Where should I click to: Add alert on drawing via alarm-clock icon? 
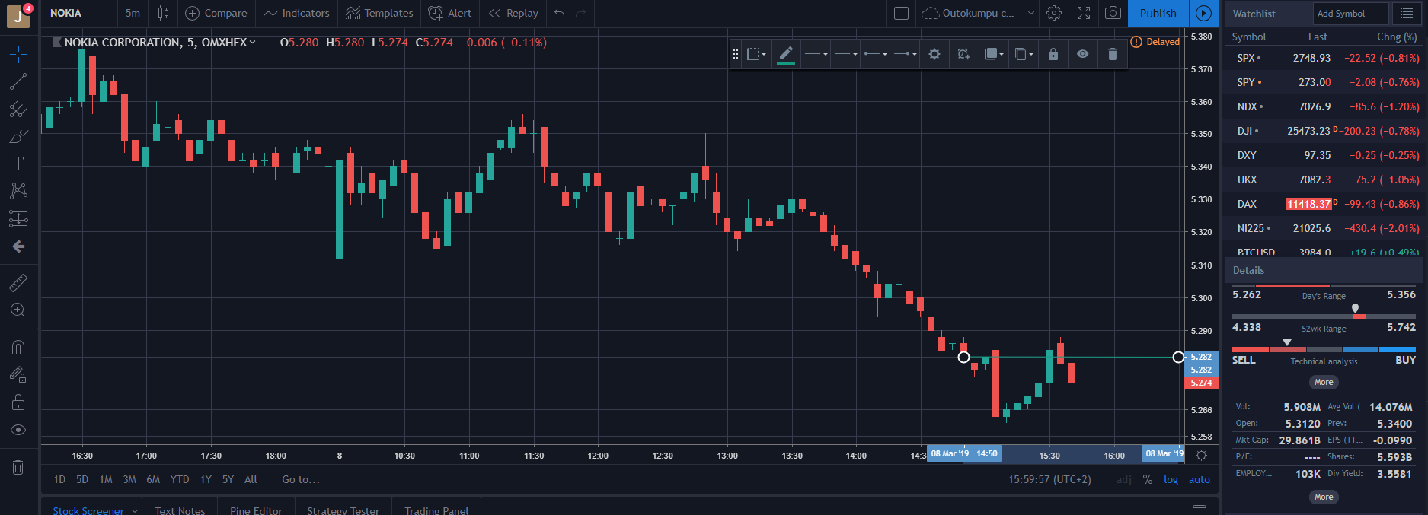click(963, 54)
